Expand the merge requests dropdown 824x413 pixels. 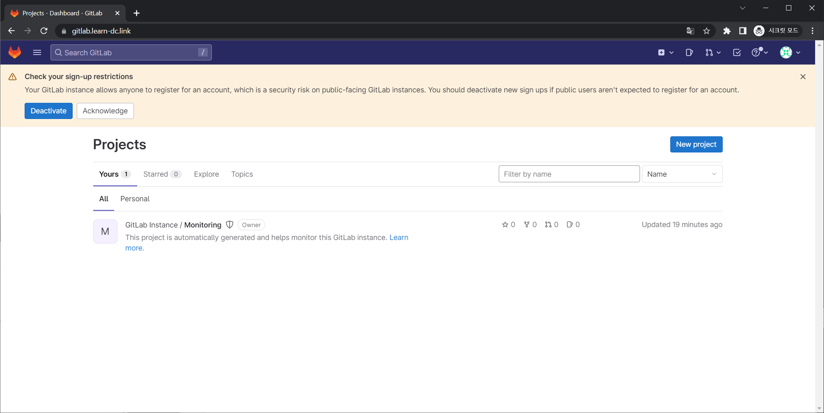pos(713,52)
